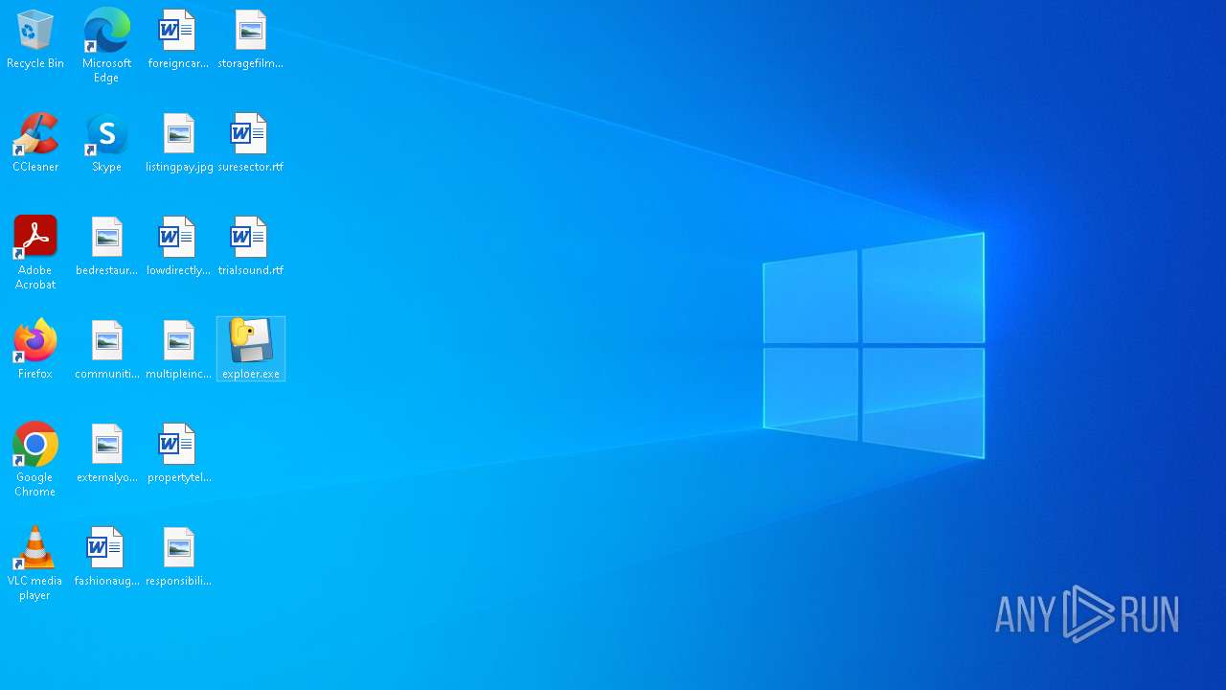
Task: Select the listingpay.jpg image file
Action: (x=179, y=143)
